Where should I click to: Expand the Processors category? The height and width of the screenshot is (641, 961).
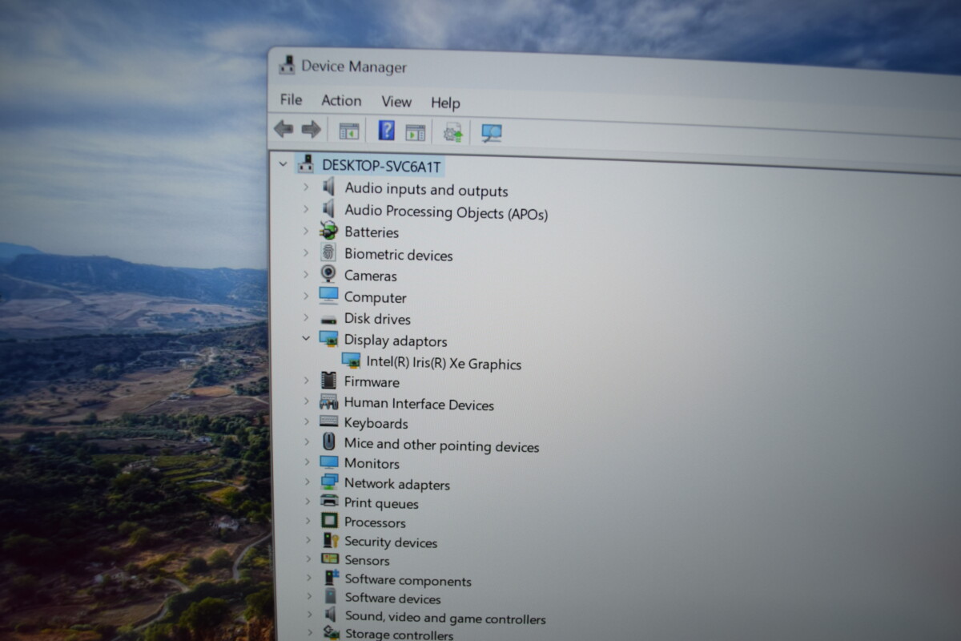click(307, 521)
